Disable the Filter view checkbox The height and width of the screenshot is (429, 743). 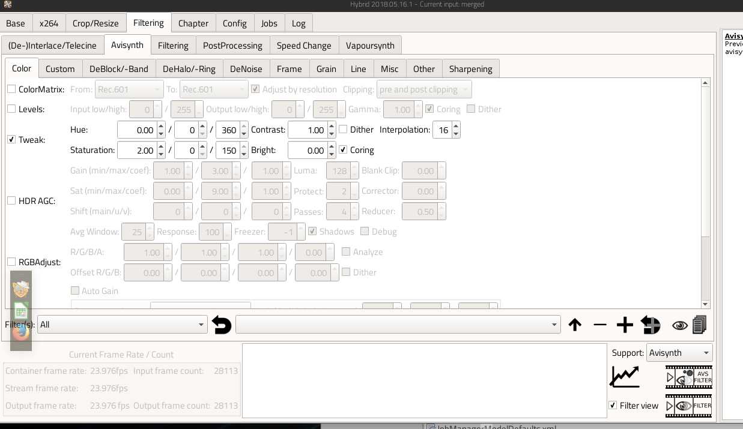tap(613, 406)
